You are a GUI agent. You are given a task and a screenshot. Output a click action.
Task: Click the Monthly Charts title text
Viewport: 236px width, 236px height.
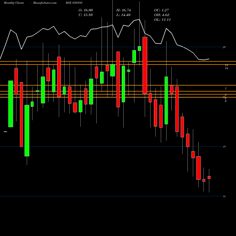point(14,3)
